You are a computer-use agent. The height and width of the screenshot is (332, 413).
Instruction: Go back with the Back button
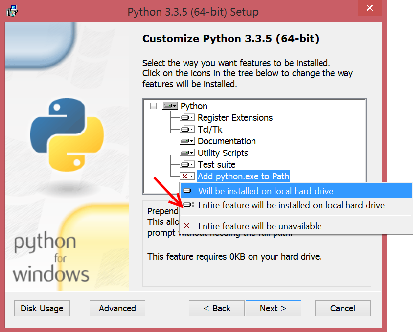click(x=217, y=309)
